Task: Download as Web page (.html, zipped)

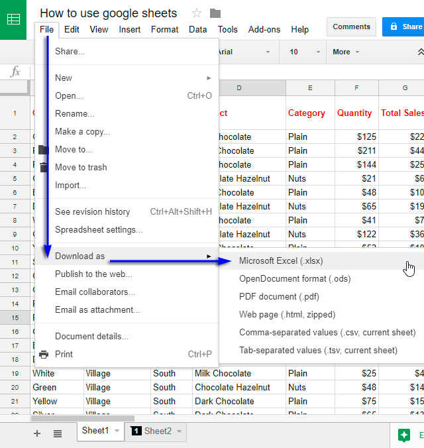Action: [x=321, y=315]
